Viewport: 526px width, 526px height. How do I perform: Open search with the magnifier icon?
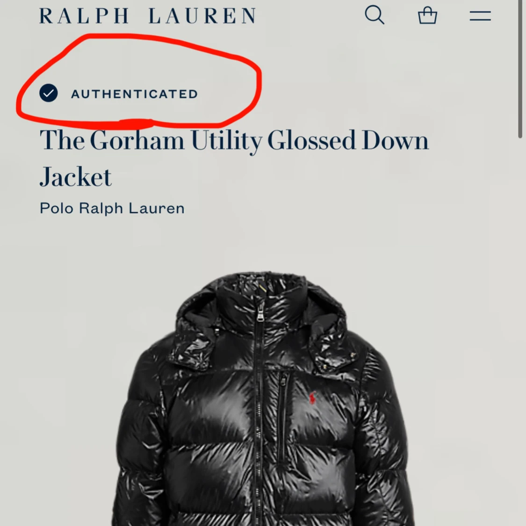coord(375,15)
